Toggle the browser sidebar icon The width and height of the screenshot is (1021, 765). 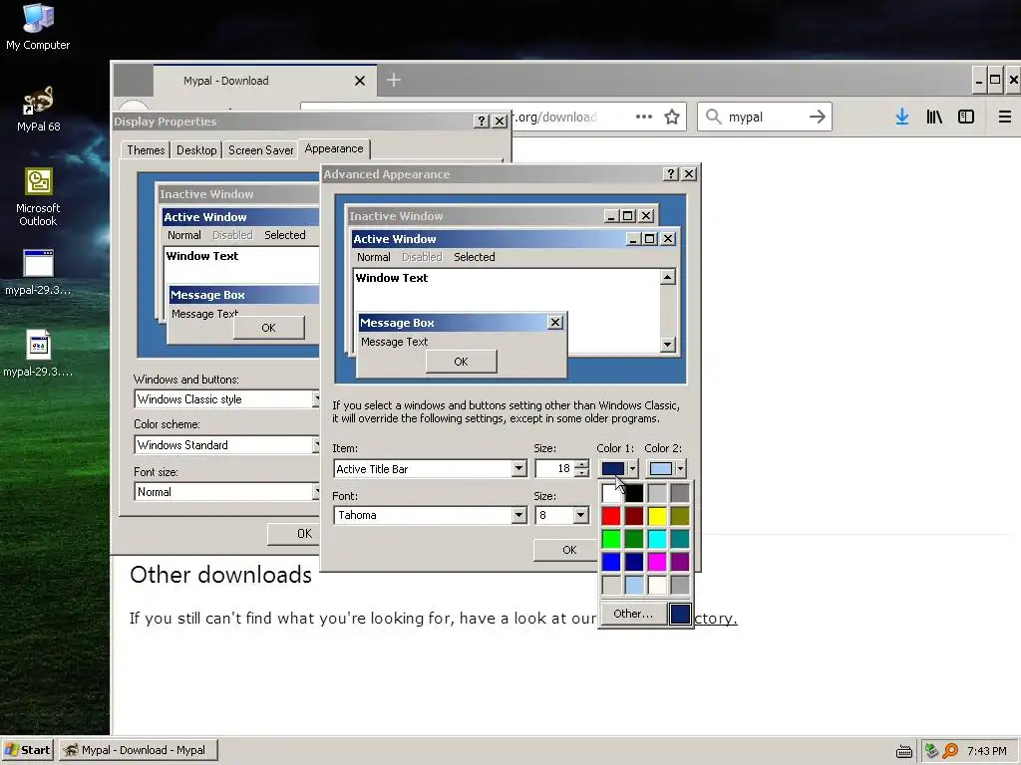pos(966,118)
